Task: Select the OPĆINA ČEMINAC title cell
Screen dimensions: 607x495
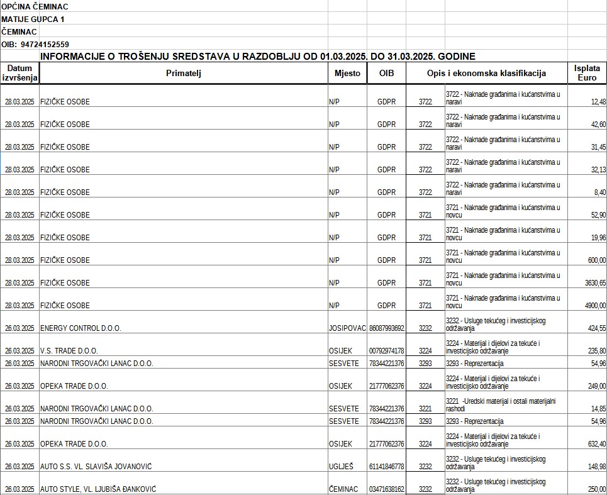Action: click(x=35, y=6)
